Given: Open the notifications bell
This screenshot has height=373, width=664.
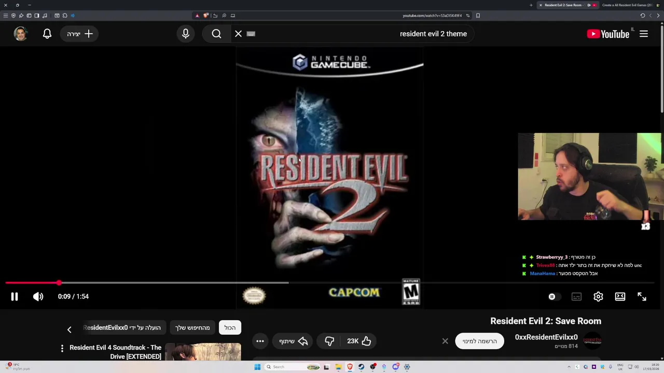Looking at the screenshot, I should (47, 34).
